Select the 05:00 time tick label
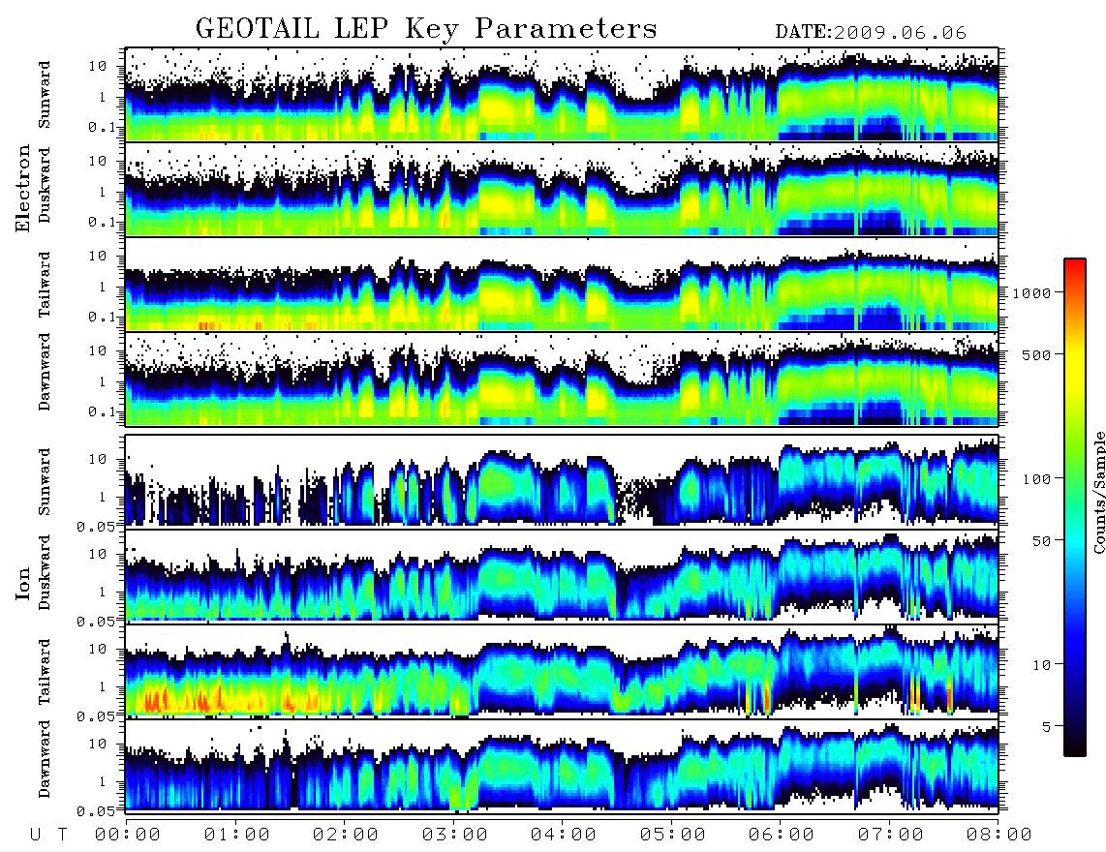This screenshot has height=852, width=1106. [673, 835]
